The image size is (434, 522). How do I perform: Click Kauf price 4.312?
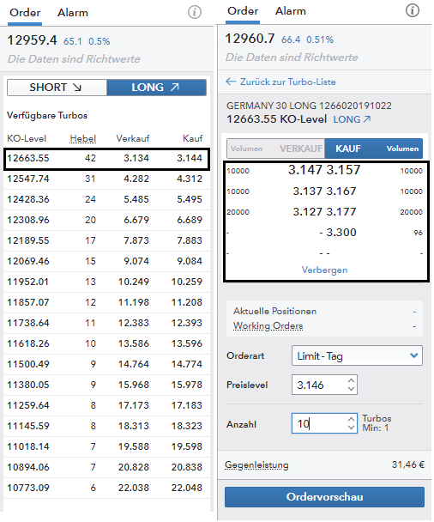coord(190,179)
